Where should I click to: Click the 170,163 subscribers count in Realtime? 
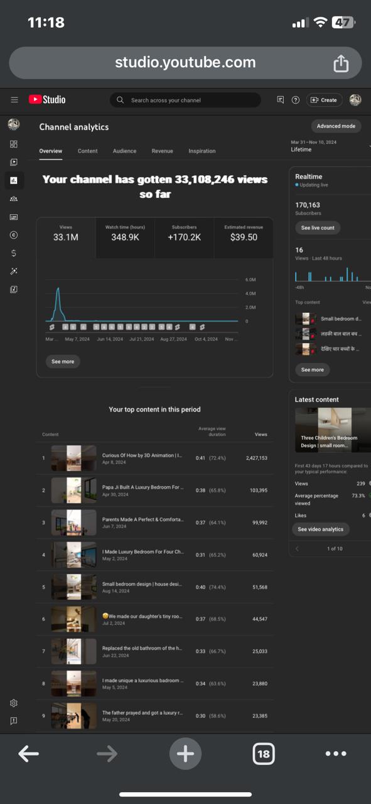[308, 205]
